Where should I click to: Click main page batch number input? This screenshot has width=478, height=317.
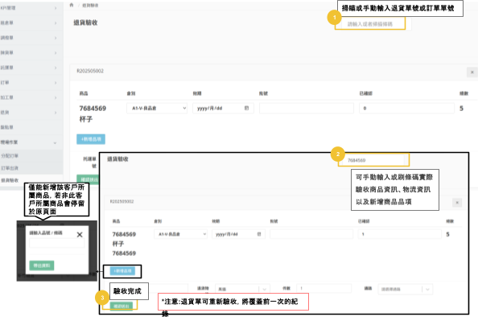307,108
